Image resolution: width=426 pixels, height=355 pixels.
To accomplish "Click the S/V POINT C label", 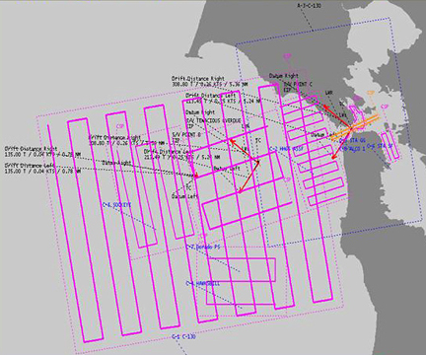I will point(298,84).
